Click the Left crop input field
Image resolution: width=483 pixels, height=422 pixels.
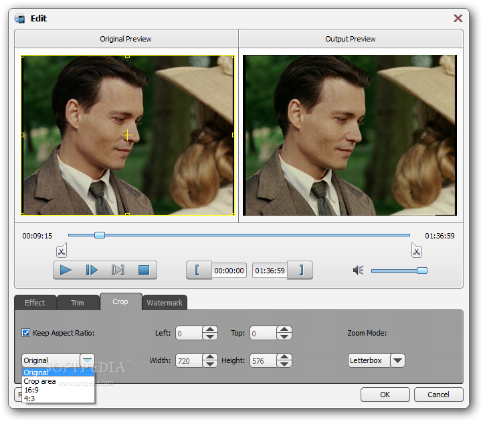click(x=189, y=333)
